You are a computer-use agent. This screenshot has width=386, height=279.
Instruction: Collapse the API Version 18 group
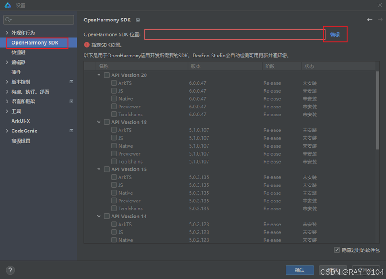[x=99, y=122]
